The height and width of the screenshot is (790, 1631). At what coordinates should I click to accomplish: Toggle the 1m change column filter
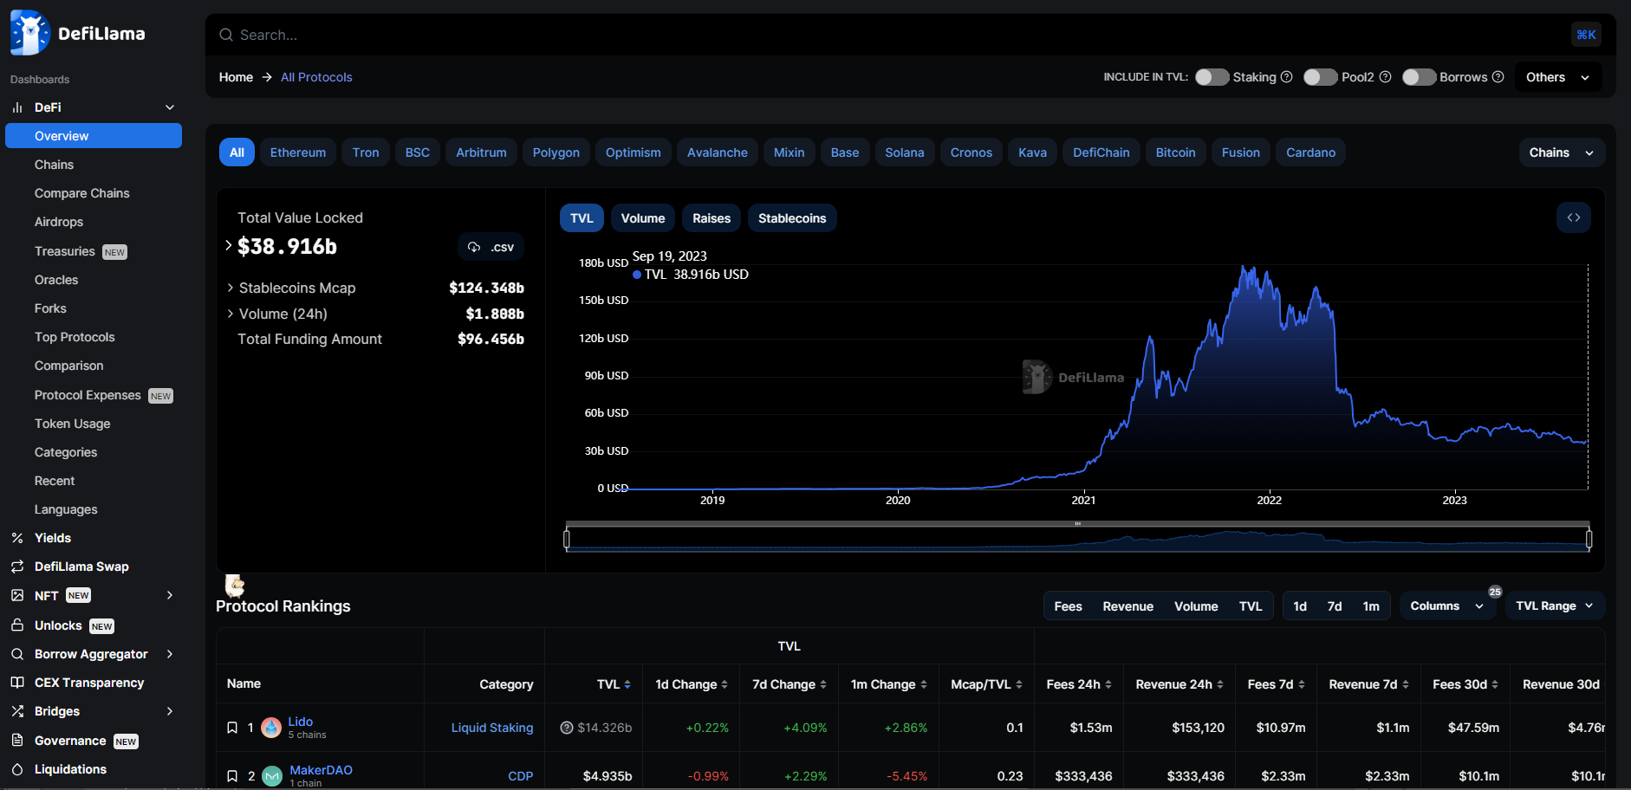click(x=1371, y=606)
